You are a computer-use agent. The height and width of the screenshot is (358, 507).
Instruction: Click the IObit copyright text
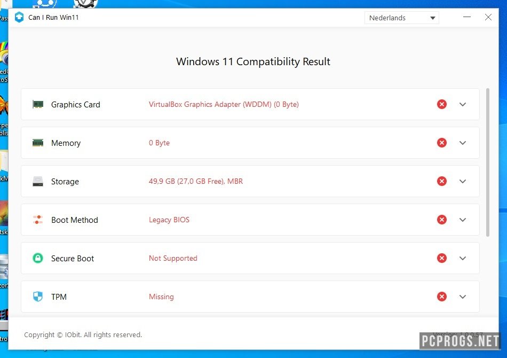click(x=83, y=334)
